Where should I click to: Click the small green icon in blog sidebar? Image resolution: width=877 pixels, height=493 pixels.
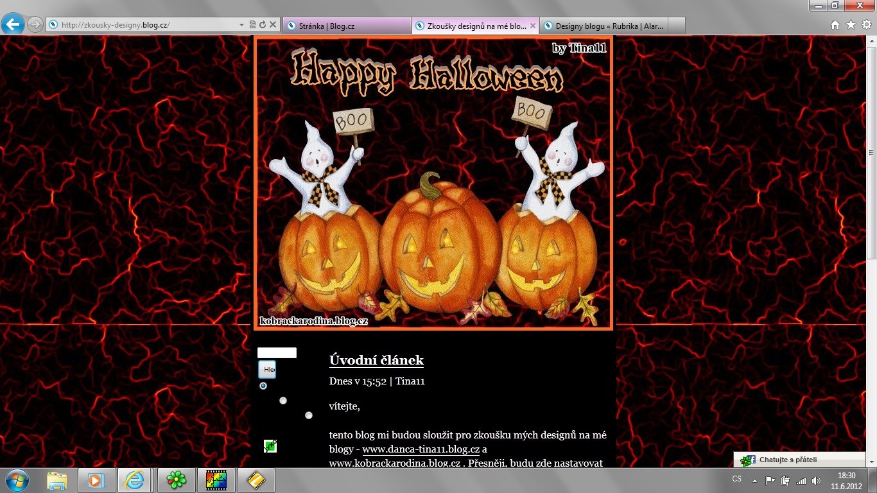[270, 445]
